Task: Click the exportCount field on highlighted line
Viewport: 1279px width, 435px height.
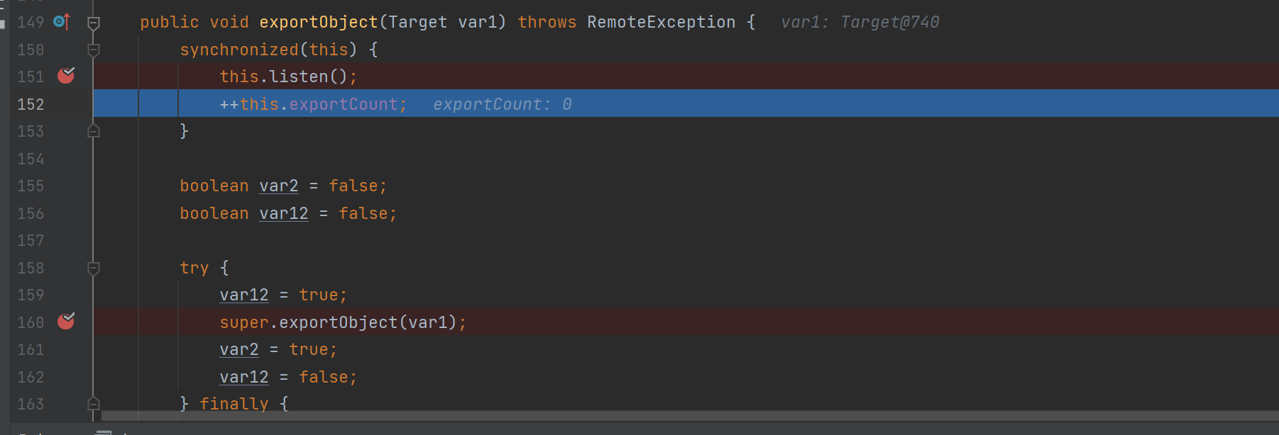Action: [x=343, y=104]
